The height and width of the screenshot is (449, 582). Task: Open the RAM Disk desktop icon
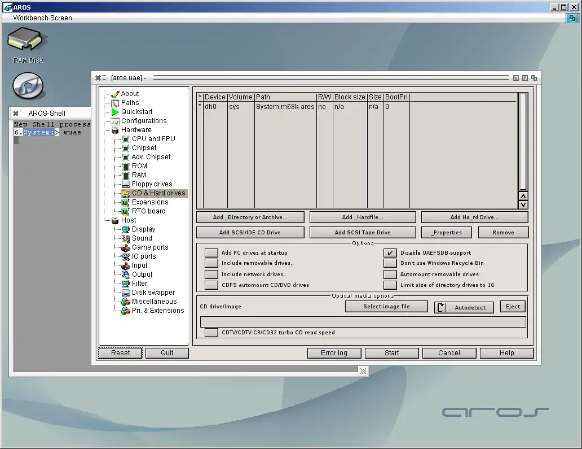click(x=25, y=40)
